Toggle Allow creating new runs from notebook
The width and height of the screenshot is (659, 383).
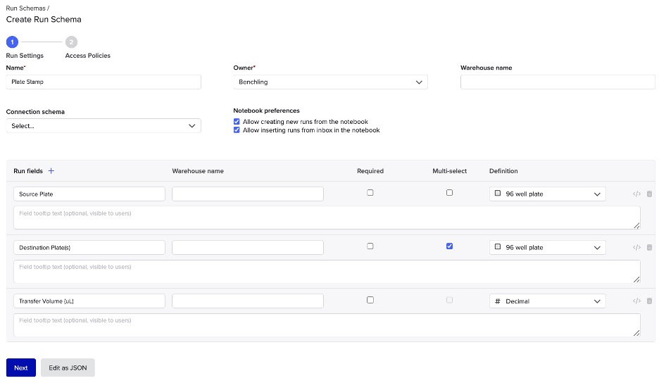pos(237,122)
